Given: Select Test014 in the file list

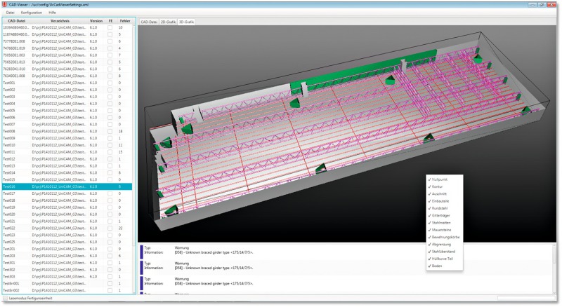Looking at the screenshot, I should click(67, 173).
